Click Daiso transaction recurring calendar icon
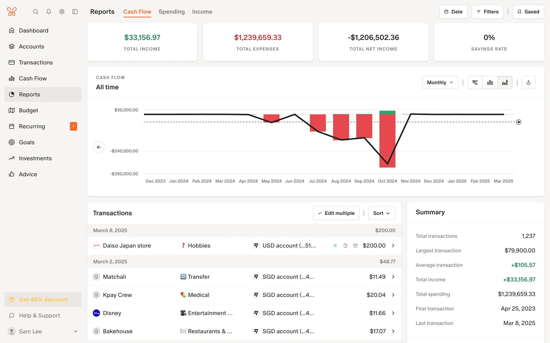The width and height of the screenshot is (550, 343). (x=355, y=246)
